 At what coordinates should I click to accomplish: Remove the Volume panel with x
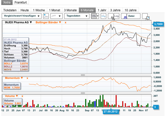click(22, 96)
